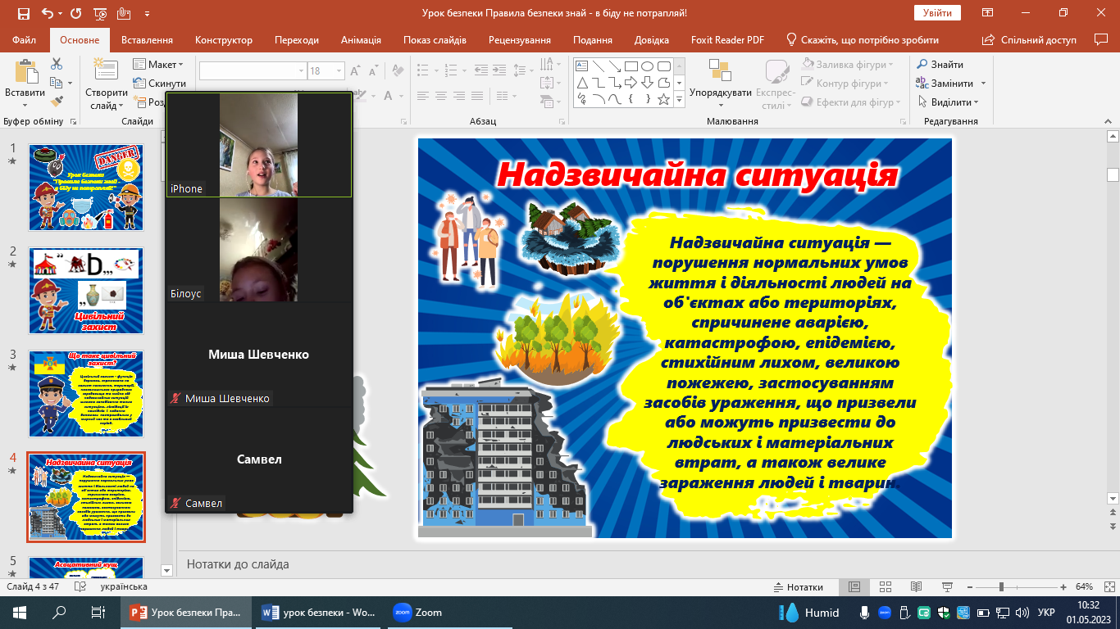Select the right arrow block shape
This screenshot has width=1120, height=629.
(x=631, y=83)
